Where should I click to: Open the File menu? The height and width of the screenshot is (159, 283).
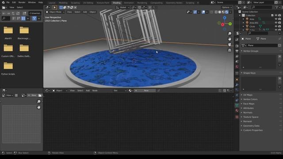point(8,3)
